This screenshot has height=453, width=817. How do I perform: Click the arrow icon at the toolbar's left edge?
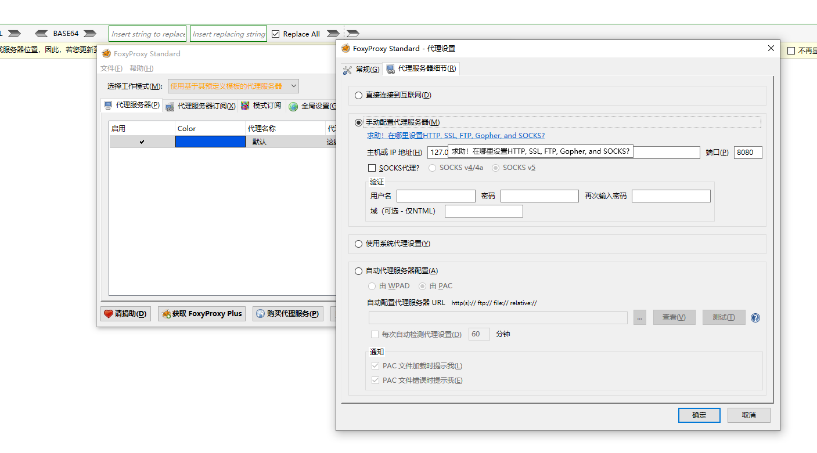click(15, 34)
